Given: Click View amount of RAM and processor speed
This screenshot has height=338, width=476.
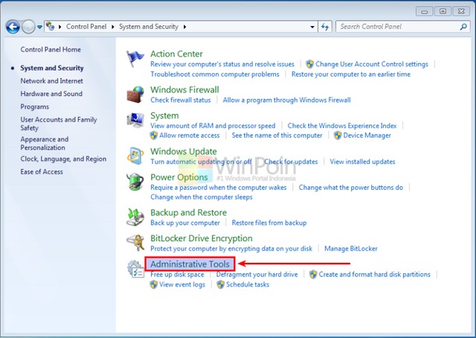Looking at the screenshot, I should [213, 126].
